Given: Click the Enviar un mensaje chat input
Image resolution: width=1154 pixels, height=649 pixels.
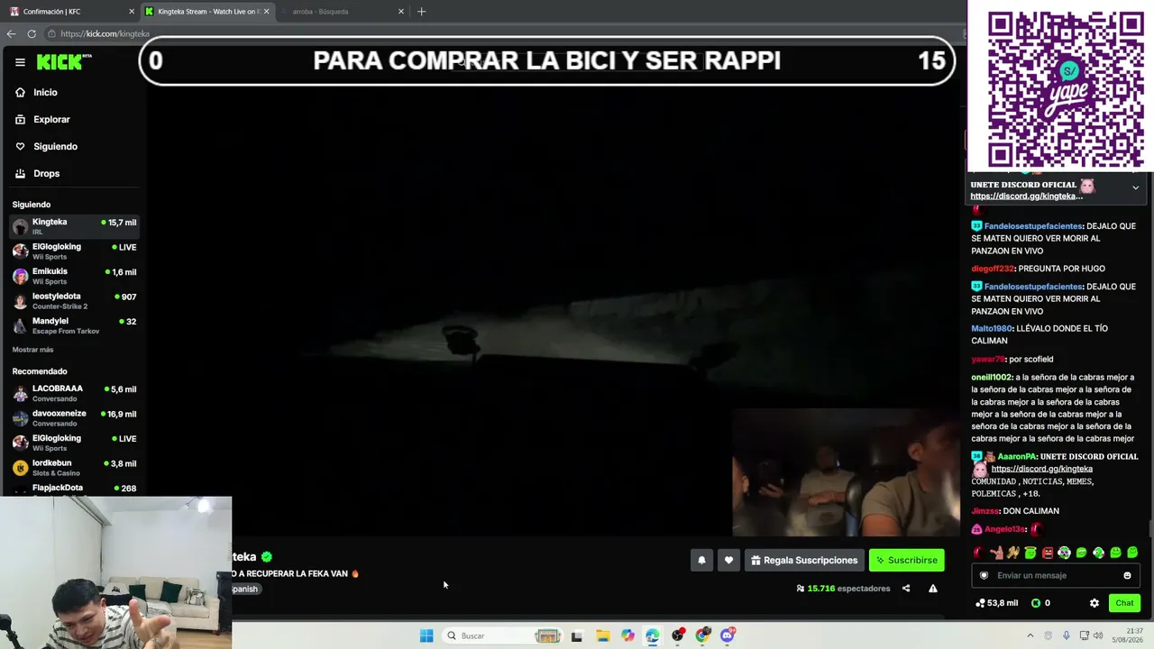Looking at the screenshot, I should [1056, 575].
